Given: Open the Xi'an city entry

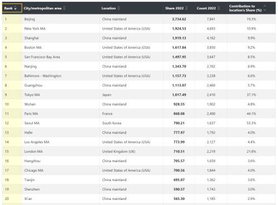Looking at the screenshot, I should [28, 199].
